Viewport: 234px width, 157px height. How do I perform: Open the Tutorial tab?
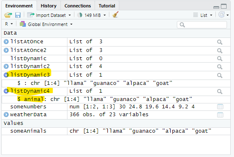point(107,6)
